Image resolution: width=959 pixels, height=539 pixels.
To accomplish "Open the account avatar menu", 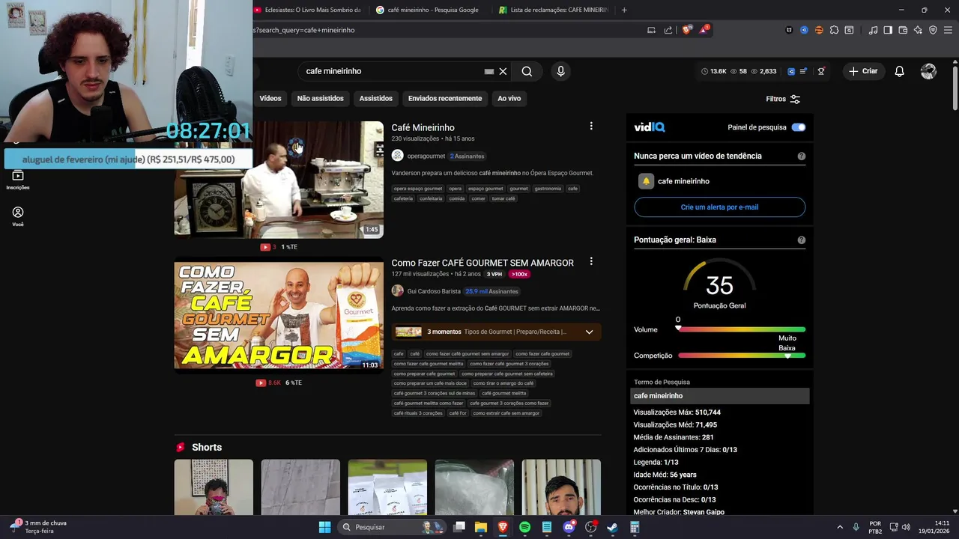I will tap(928, 71).
